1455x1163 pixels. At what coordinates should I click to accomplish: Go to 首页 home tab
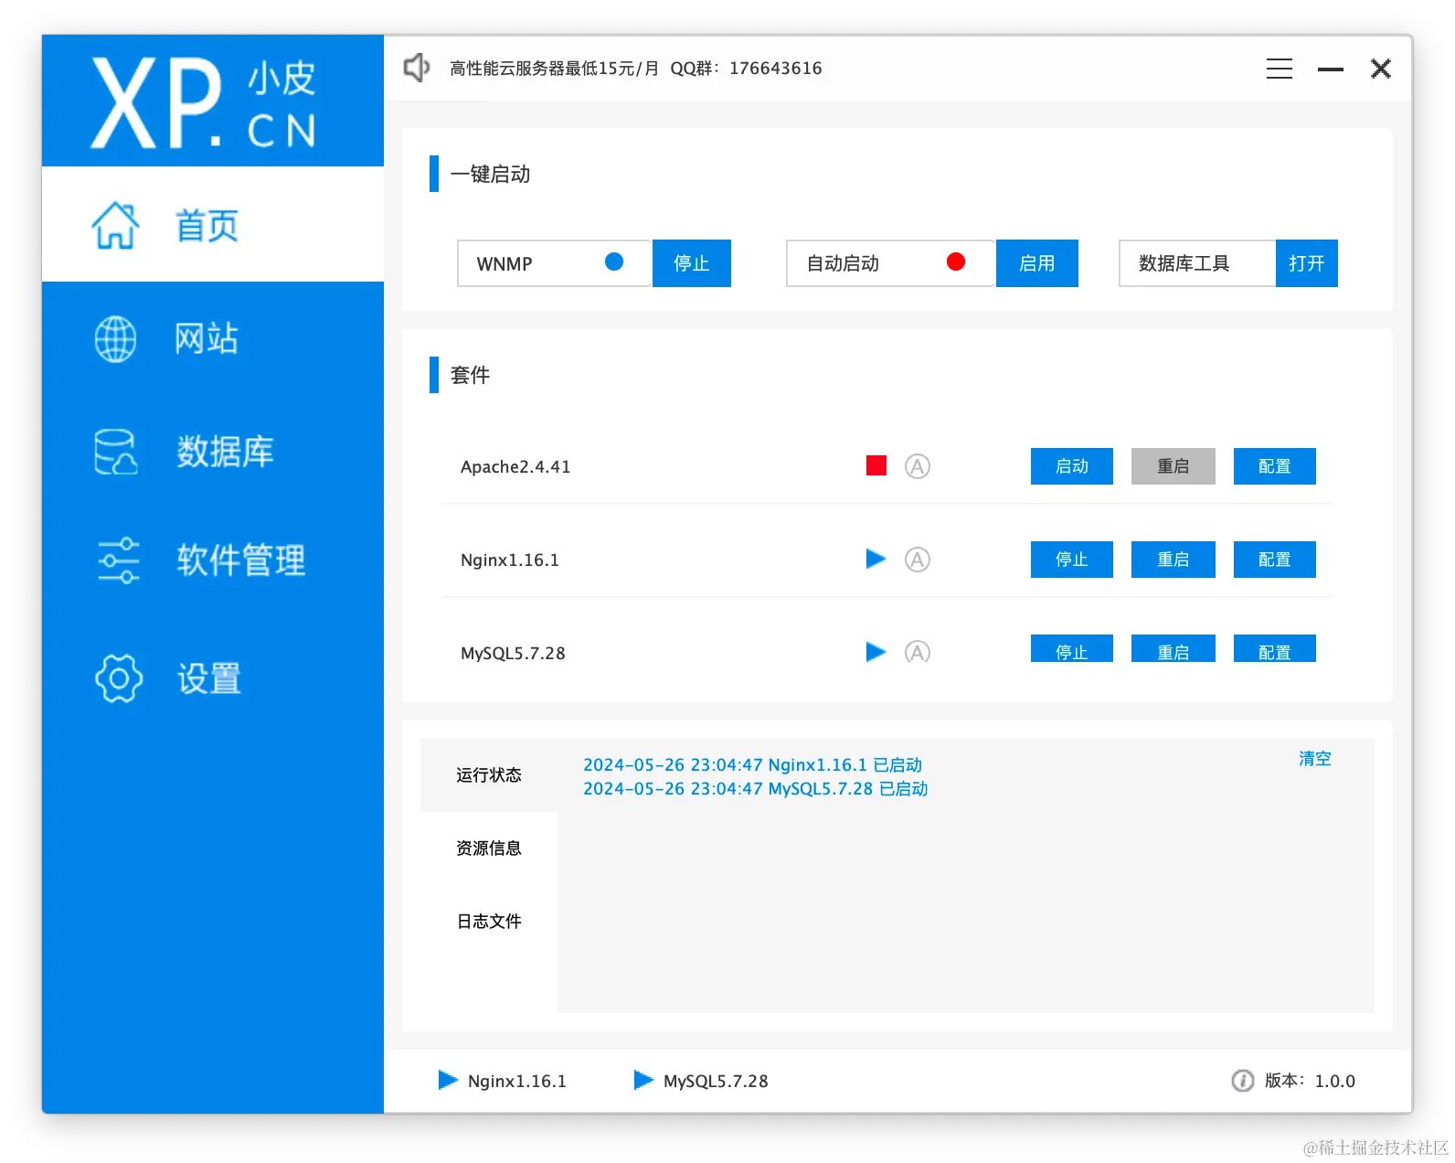click(213, 225)
